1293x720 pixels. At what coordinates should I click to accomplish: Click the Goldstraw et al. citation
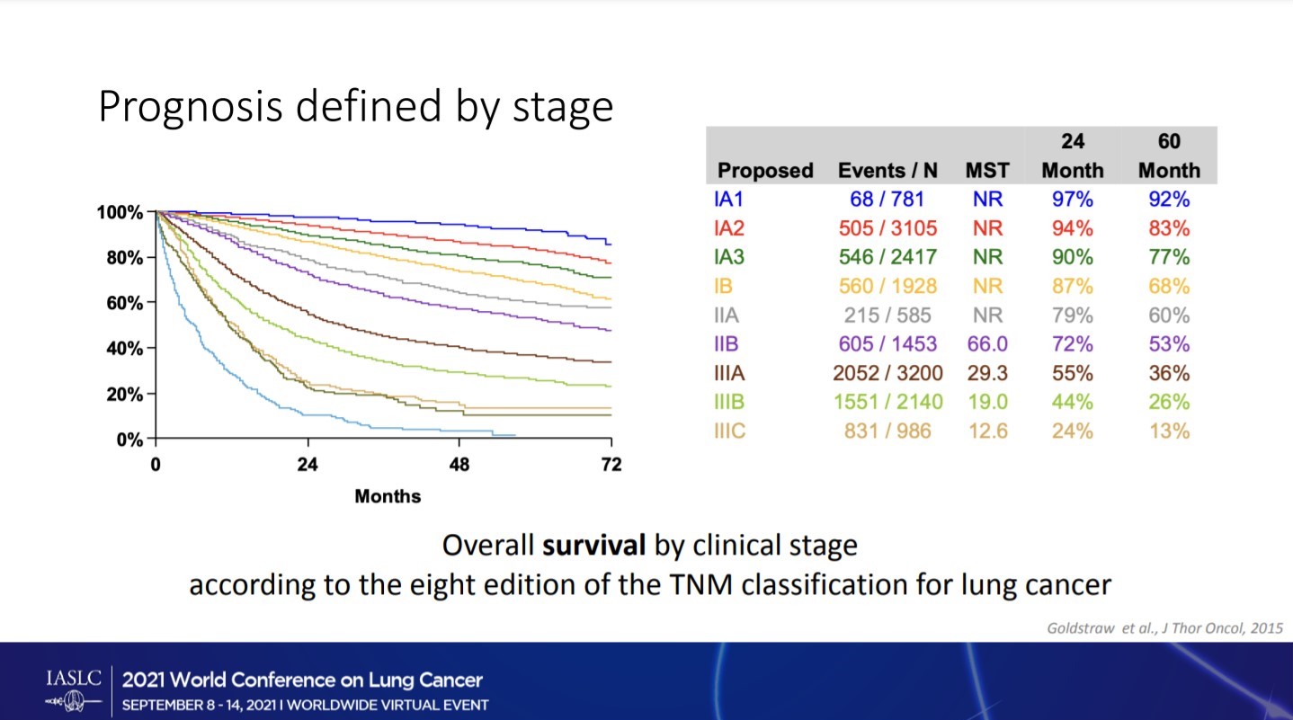(1164, 627)
